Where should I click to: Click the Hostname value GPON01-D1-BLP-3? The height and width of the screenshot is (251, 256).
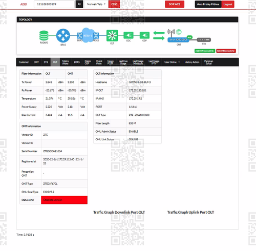pyautogui.click(x=140, y=82)
